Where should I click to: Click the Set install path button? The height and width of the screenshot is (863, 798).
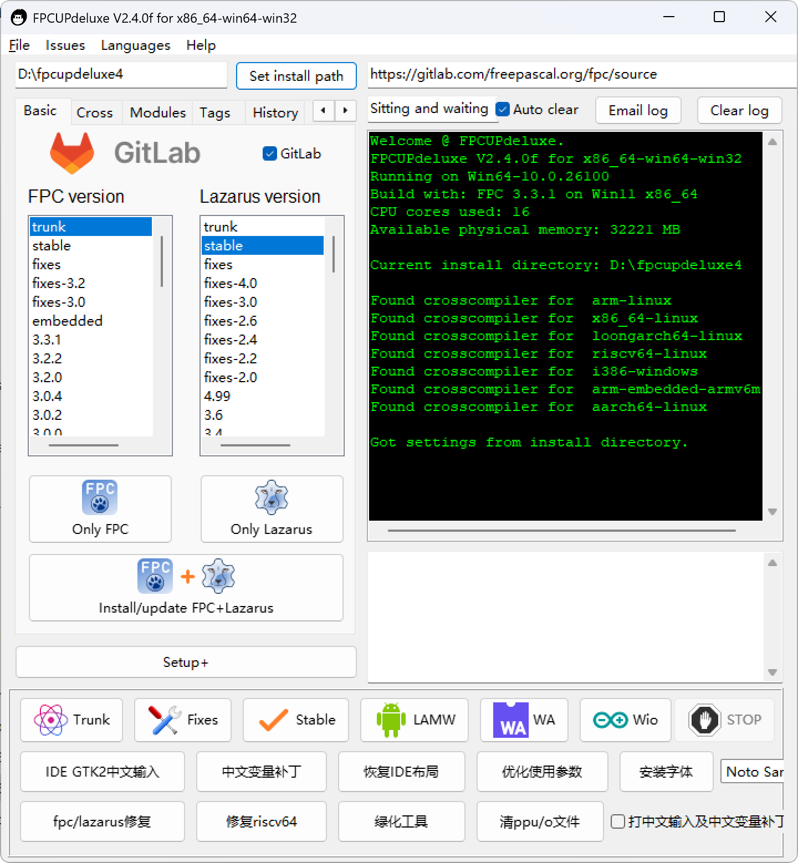coord(296,76)
